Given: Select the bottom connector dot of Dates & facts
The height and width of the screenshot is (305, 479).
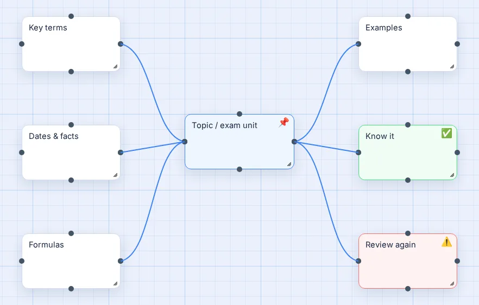Looking at the screenshot, I should pyautogui.click(x=71, y=180).
